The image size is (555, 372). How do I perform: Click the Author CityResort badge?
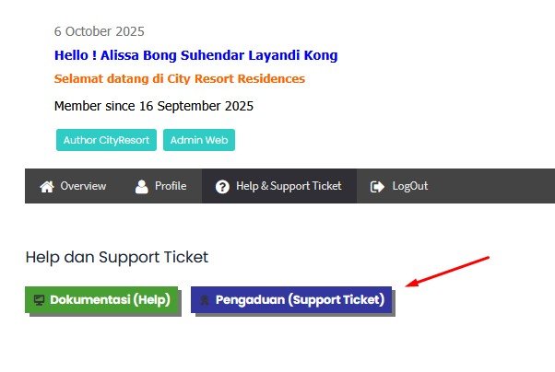tap(106, 140)
